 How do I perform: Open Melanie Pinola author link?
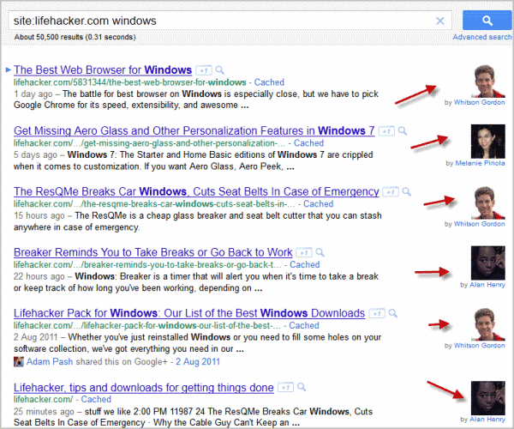click(481, 163)
